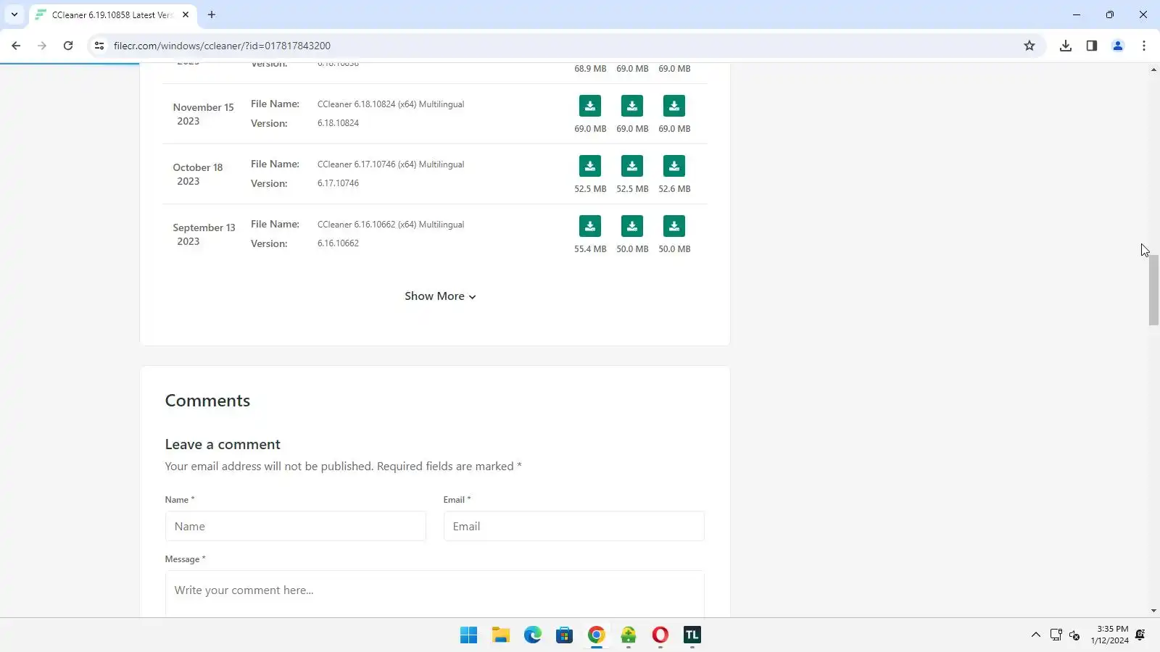Focus the Name input field
The image size is (1160, 652).
click(296, 527)
